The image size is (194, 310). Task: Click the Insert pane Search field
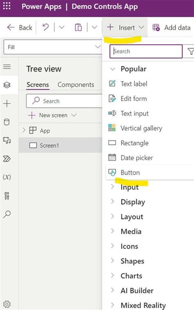(x=146, y=51)
